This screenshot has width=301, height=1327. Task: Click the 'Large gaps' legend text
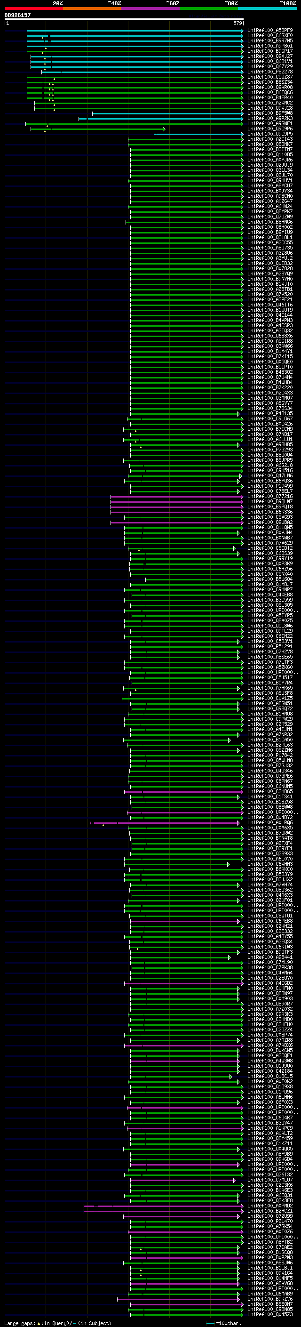pyautogui.click(x=20, y=1323)
